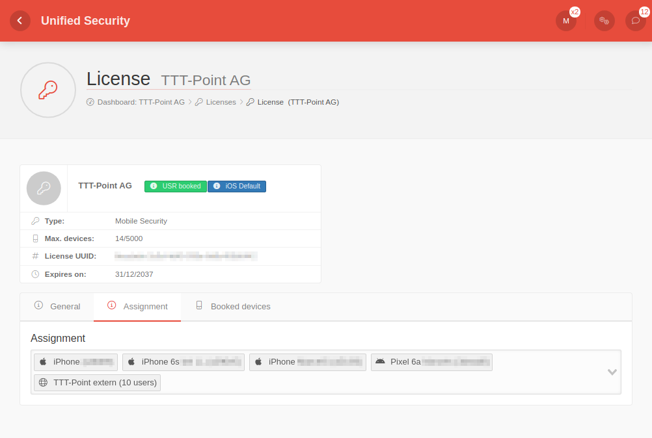Screen dimensions: 652x438
Task: Switch to the General tab
Action: [57, 306]
